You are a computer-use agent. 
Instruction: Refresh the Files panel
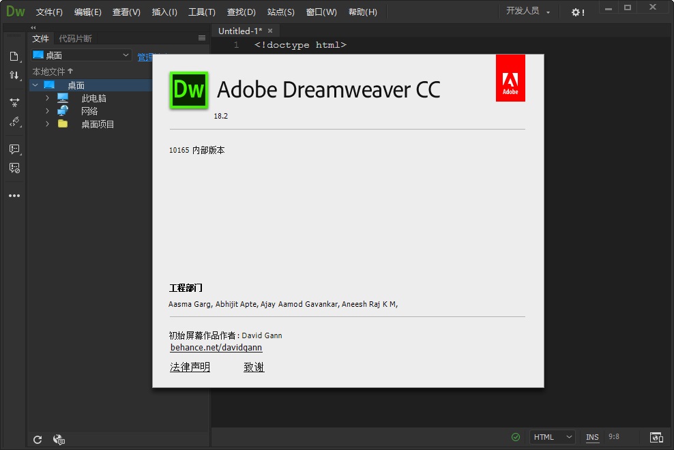(38, 439)
